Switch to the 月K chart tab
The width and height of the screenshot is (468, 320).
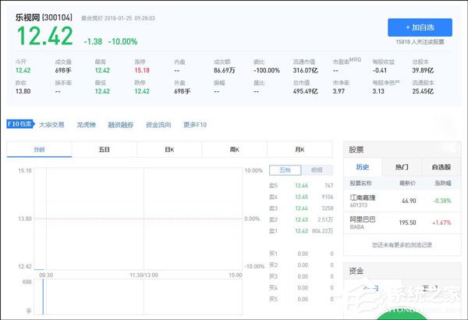(x=300, y=149)
